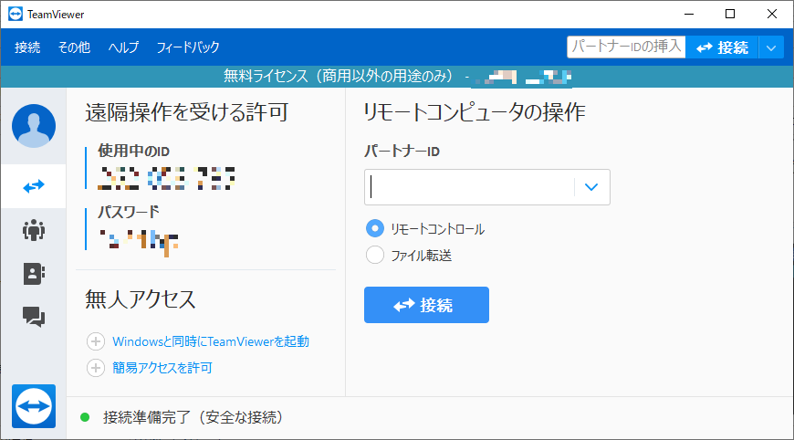The width and height of the screenshot is (794, 440).
Task: Click the large blue 接続 button
Action: [x=426, y=305]
